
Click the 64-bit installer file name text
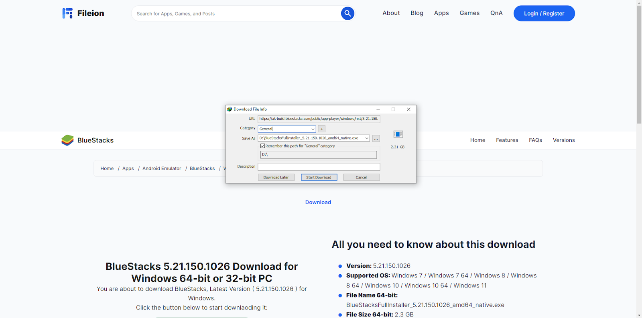coord(425,305)
